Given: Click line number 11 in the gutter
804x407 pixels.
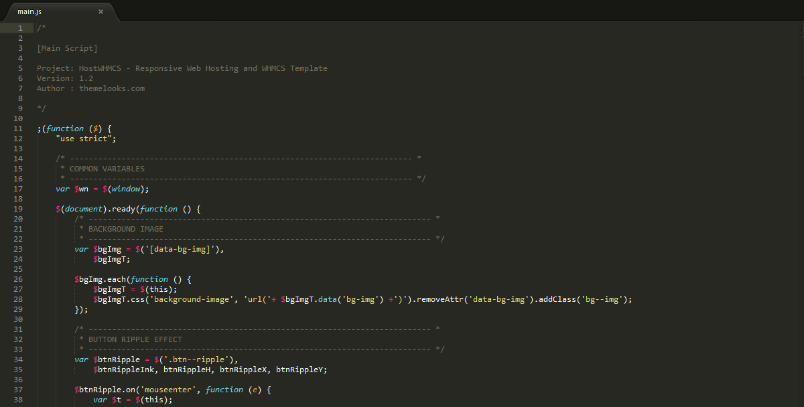Looking at the screenshot, I should (18, 129).
